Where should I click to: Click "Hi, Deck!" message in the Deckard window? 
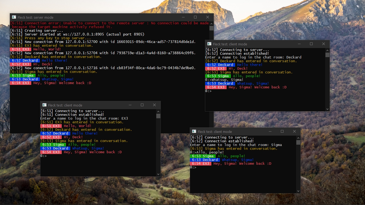click(x=238, y=69)
